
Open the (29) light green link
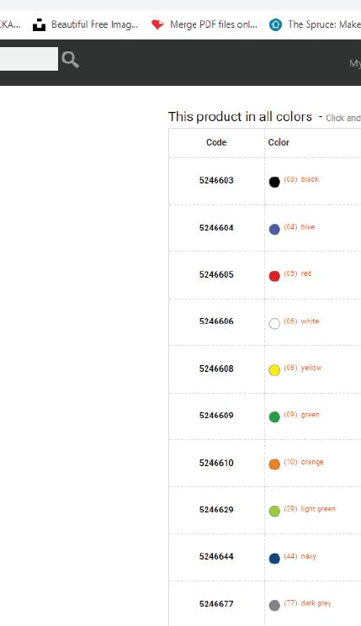pos(310,508)
